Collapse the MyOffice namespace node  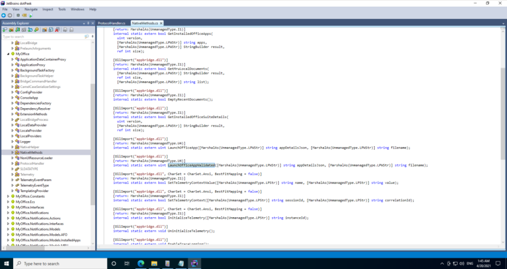point(8,53)
